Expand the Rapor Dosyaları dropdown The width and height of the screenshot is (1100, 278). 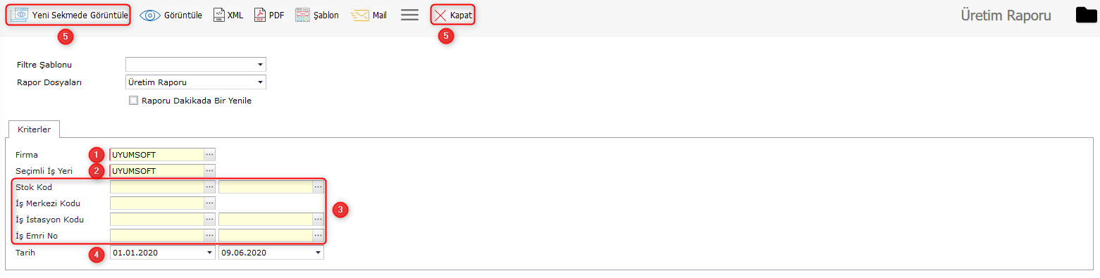260,82
